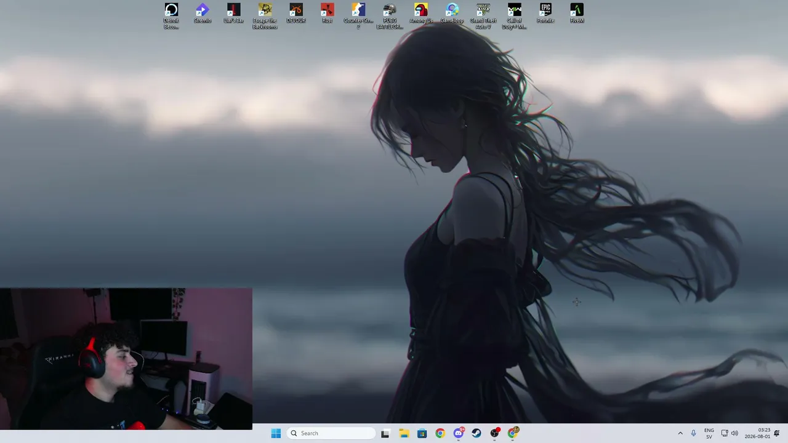Open File Explorer from the taskbar
The image size is (788, 443).
(x=404, y=433)
